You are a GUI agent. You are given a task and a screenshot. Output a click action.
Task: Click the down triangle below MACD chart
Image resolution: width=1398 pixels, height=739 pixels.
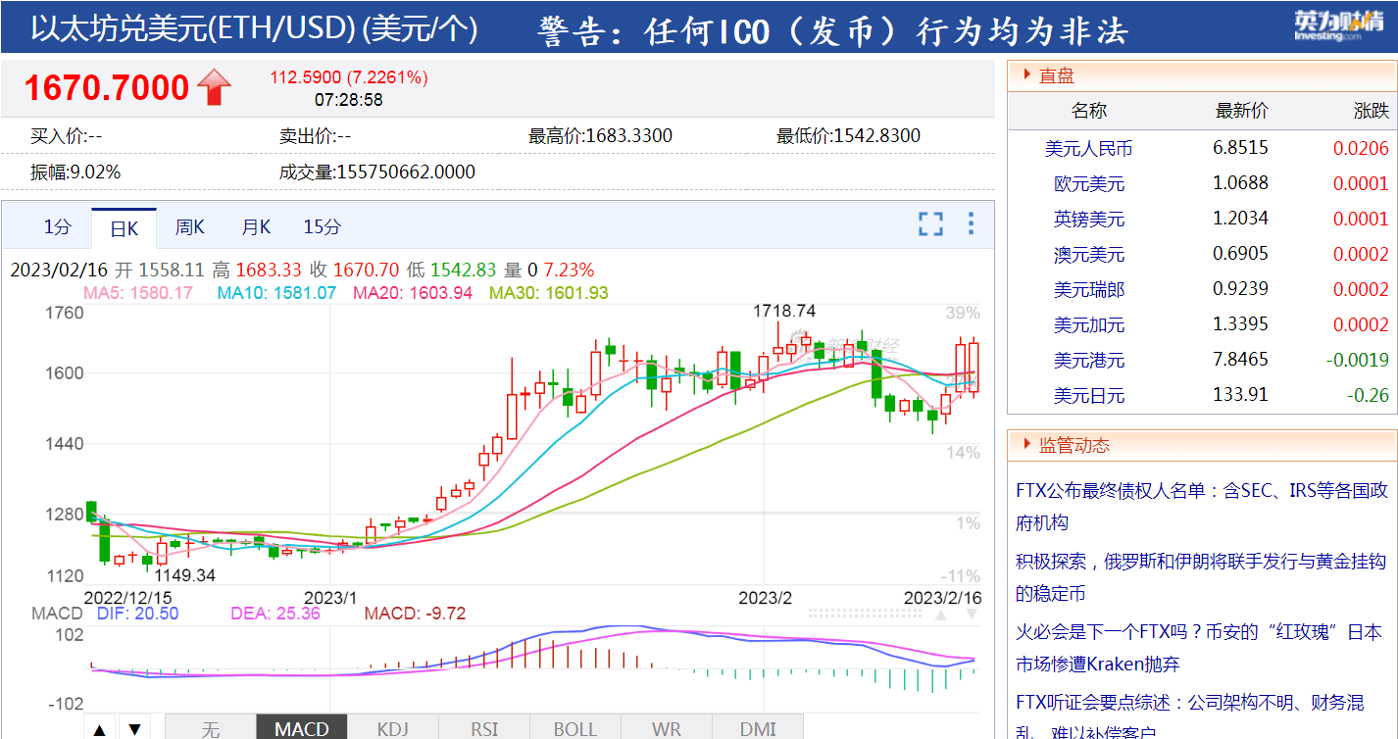[x=134, y=729]
